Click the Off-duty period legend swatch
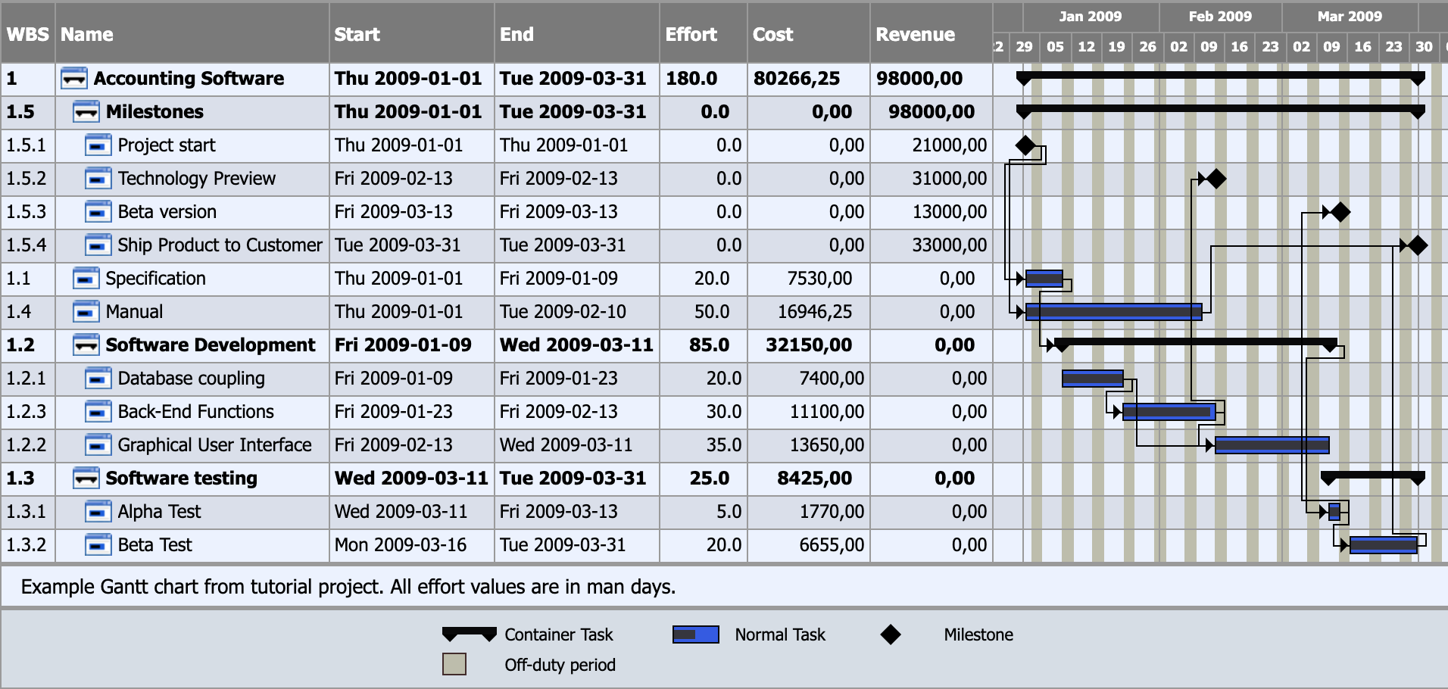1448x689 pixels. 454,664
